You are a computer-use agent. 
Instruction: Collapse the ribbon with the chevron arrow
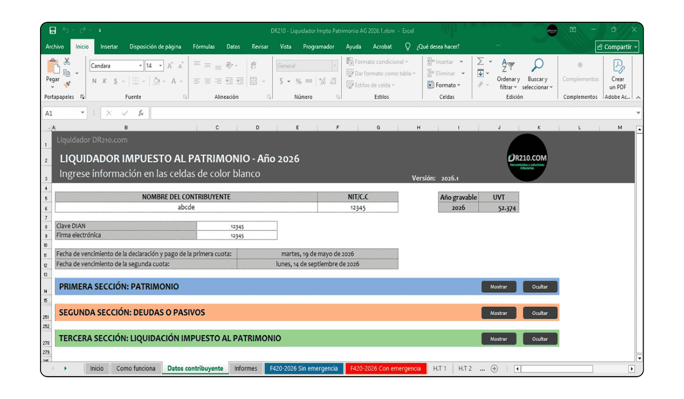point(638,97)
